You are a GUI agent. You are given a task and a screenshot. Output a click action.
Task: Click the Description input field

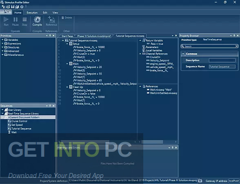pos(222,60)
